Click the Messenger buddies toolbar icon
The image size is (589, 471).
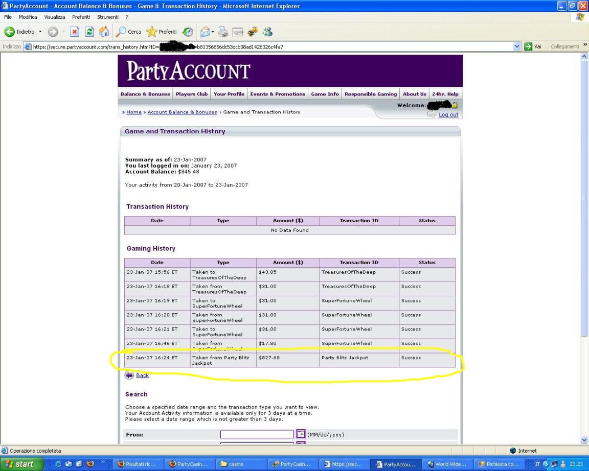pos(267,32)
